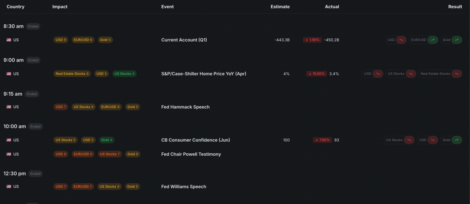470x204 pixels.
Task: Click the Gold 4 green impact tag
Action: click(x=107, y=140)
